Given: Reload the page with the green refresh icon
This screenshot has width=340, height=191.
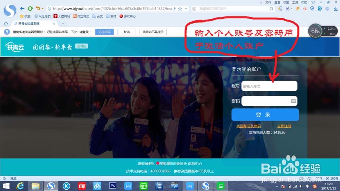Looking at the screenshot, I should click(x=30, y=8).
